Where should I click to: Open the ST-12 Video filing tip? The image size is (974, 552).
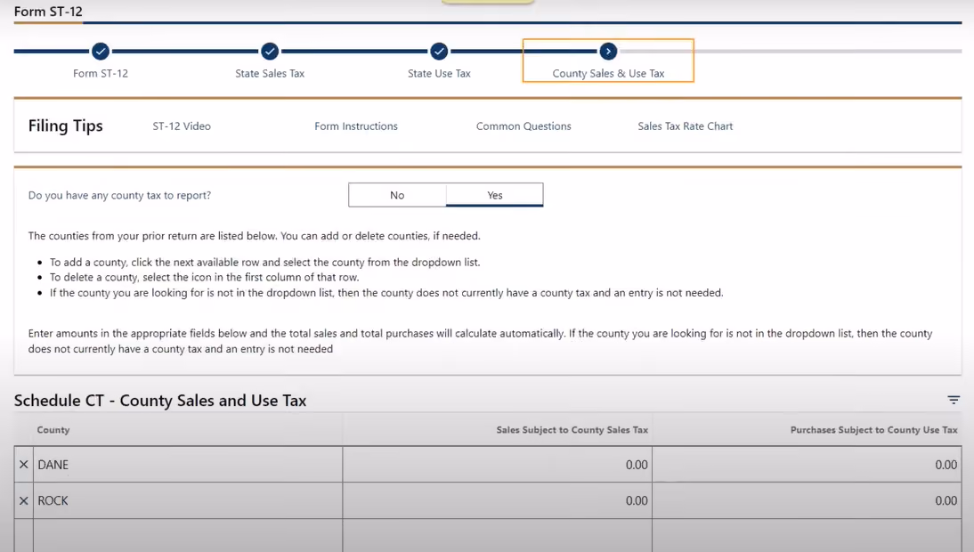(182, 126)
